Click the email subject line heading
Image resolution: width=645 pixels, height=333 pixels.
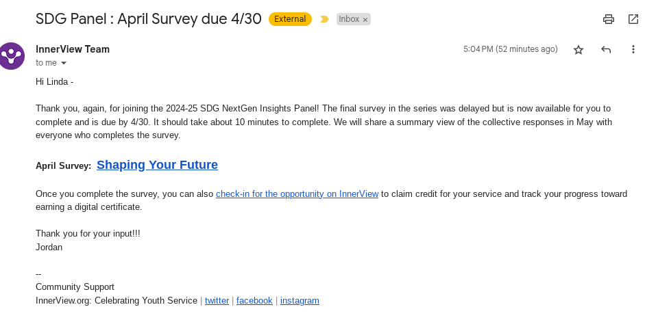coord(149,19)
